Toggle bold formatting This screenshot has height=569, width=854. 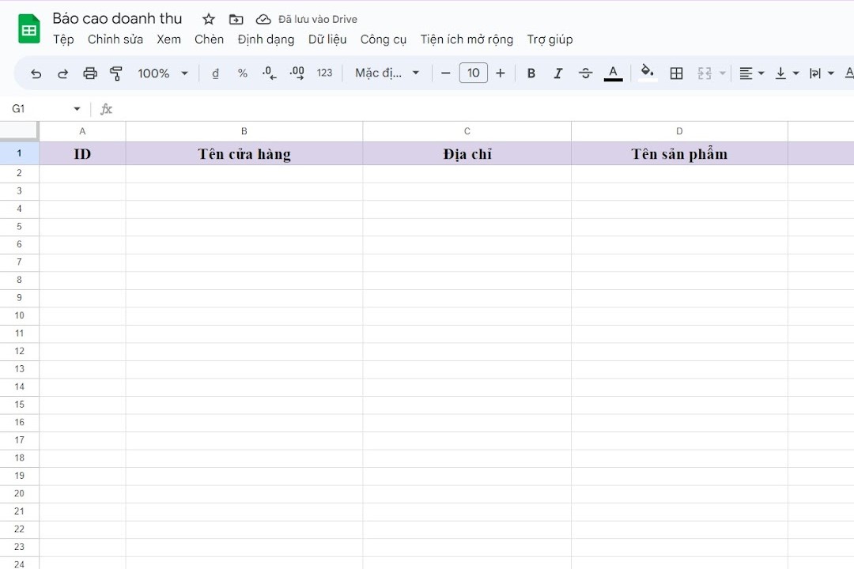[531, 73]
